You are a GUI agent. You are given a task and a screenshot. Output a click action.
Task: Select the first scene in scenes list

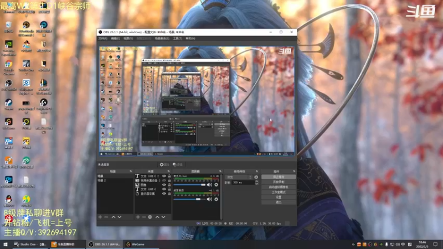(x=115, y=176)
